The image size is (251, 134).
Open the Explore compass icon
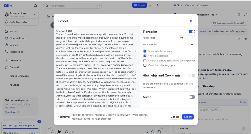click(x=6, y=45)
